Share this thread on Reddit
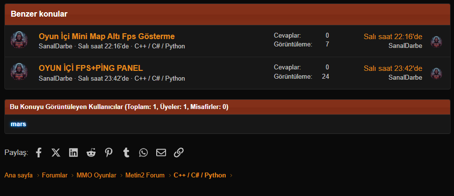 [91, 152]
